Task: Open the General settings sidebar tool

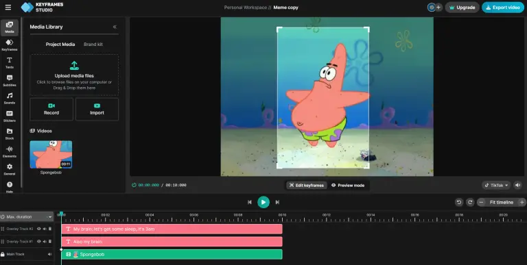Action: coord(10,169)
